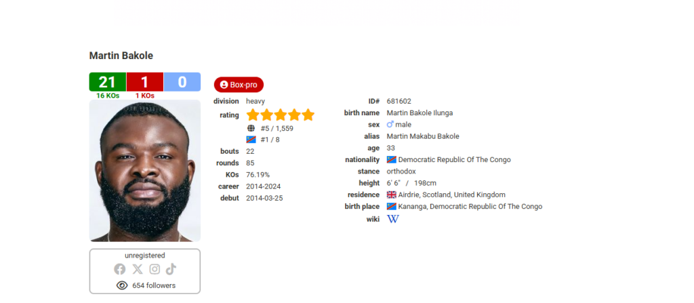Select the blue 0 draws box
The height and width of the screenshot is (303, 694).
[x=182, y=82]
